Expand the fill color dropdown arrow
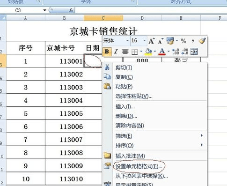The height and width of the screenshot is (186, 227). 155,51
